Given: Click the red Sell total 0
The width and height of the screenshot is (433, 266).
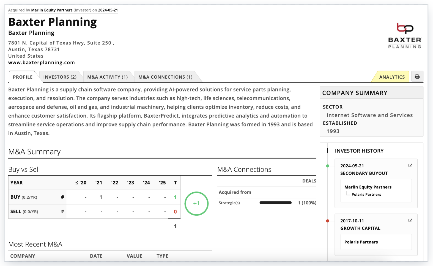Looking at the screenshot, I should click(175, 212).
